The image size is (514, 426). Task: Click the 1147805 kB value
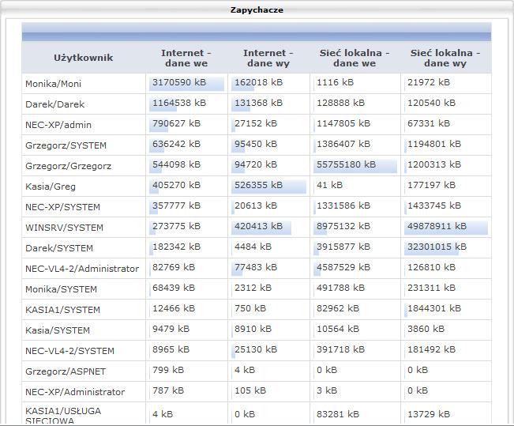343,124
